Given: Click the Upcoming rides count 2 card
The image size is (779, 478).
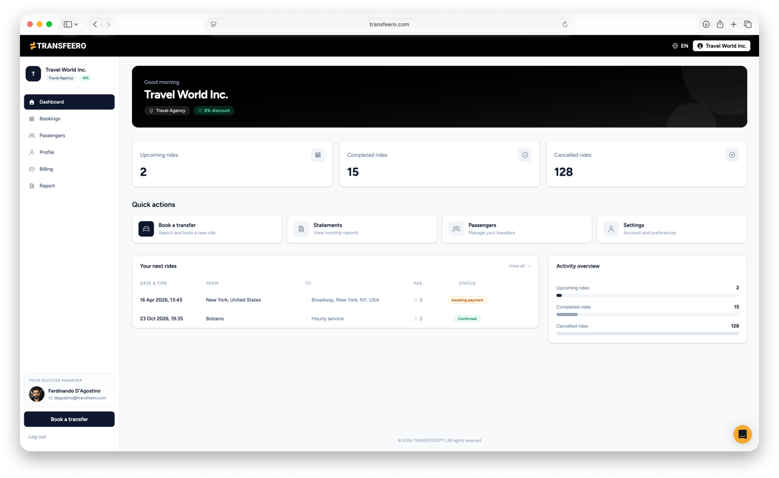Looking at the screenshot, I should (x=232, y=164).
